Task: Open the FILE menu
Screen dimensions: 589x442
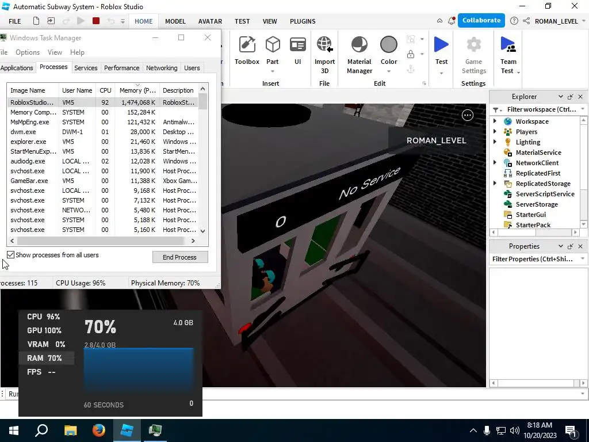Action: (14, 21)
